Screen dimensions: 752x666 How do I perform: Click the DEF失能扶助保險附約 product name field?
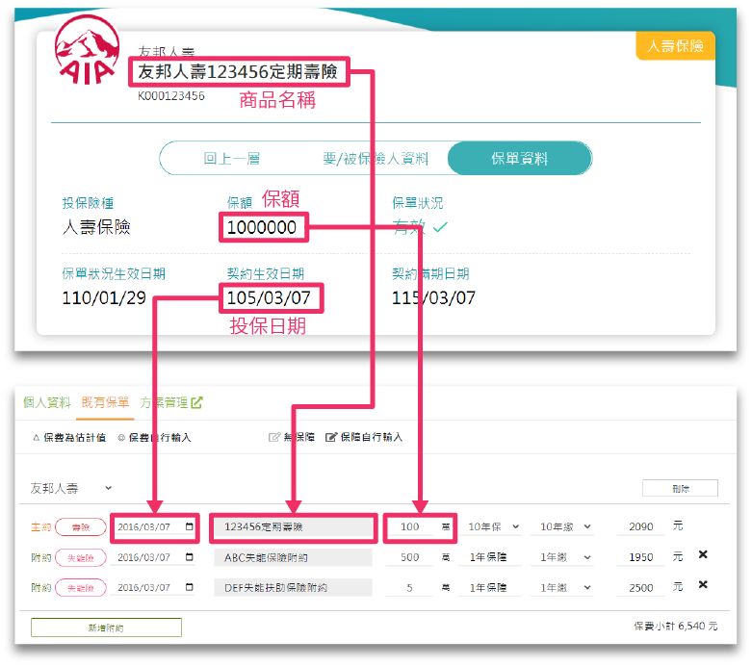coord(293,588)
